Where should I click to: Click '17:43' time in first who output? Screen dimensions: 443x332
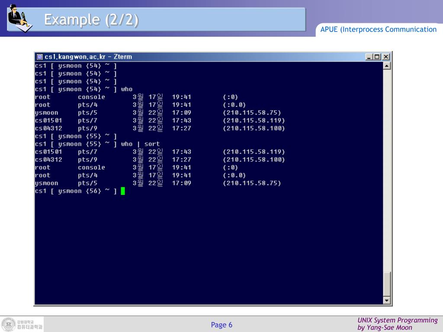(x=181, y=121)
